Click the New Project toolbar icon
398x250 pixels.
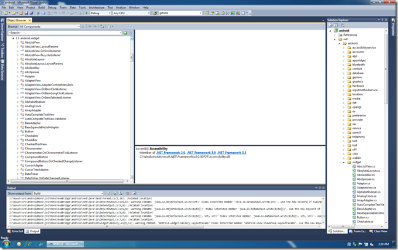pyautogui.click(x=6, y=13)
